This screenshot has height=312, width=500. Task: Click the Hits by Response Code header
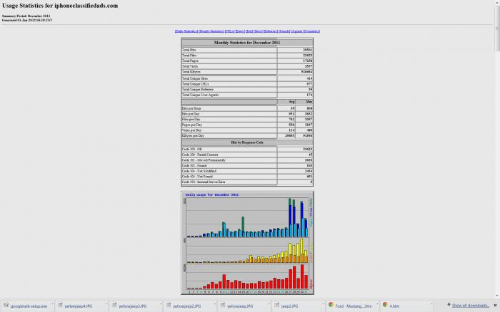pyautogui.click(x=247, y=142)
